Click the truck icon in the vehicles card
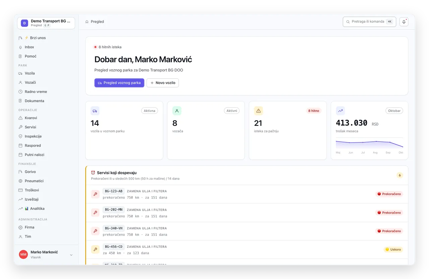429x279 pixels. pyautogui.click(x=95, y=111)
